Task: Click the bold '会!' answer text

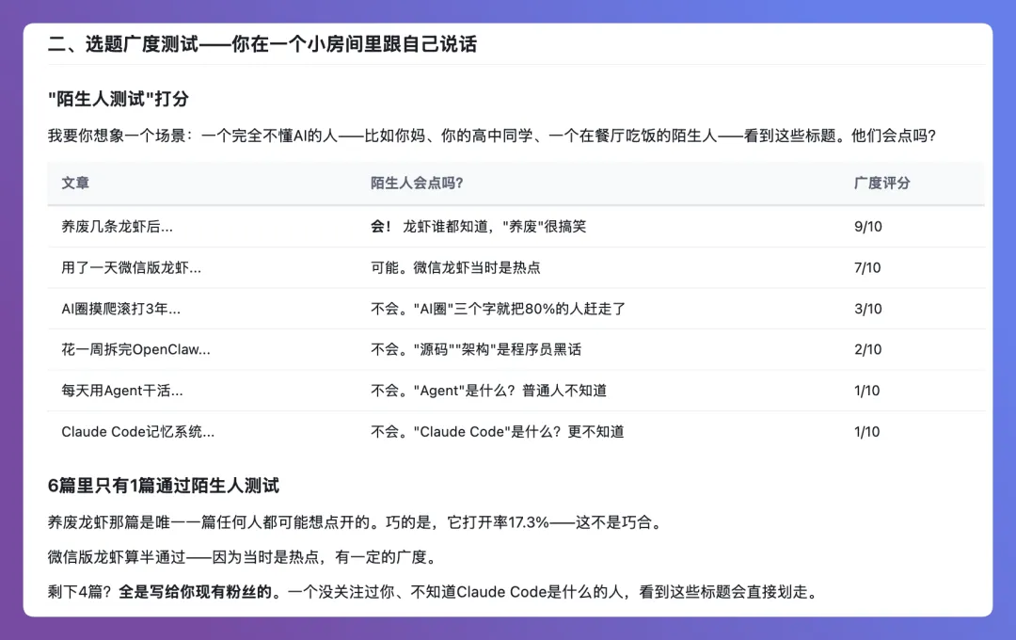Action: pos(381,227)
